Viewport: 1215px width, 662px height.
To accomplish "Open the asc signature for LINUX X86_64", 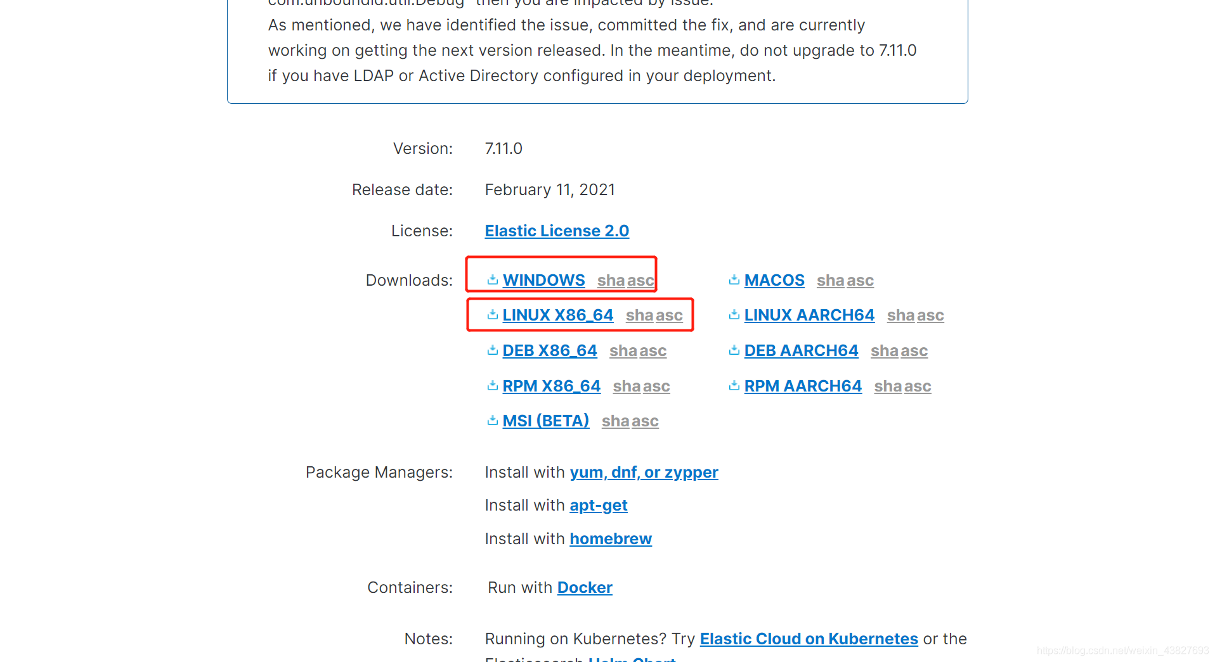I will [x=669, y=315].
